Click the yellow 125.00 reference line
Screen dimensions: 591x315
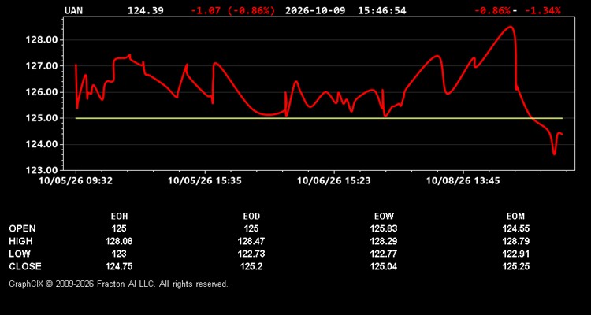(319, 118)
